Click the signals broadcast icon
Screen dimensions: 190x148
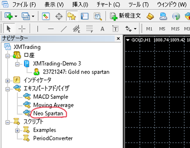tap(176, 16)
